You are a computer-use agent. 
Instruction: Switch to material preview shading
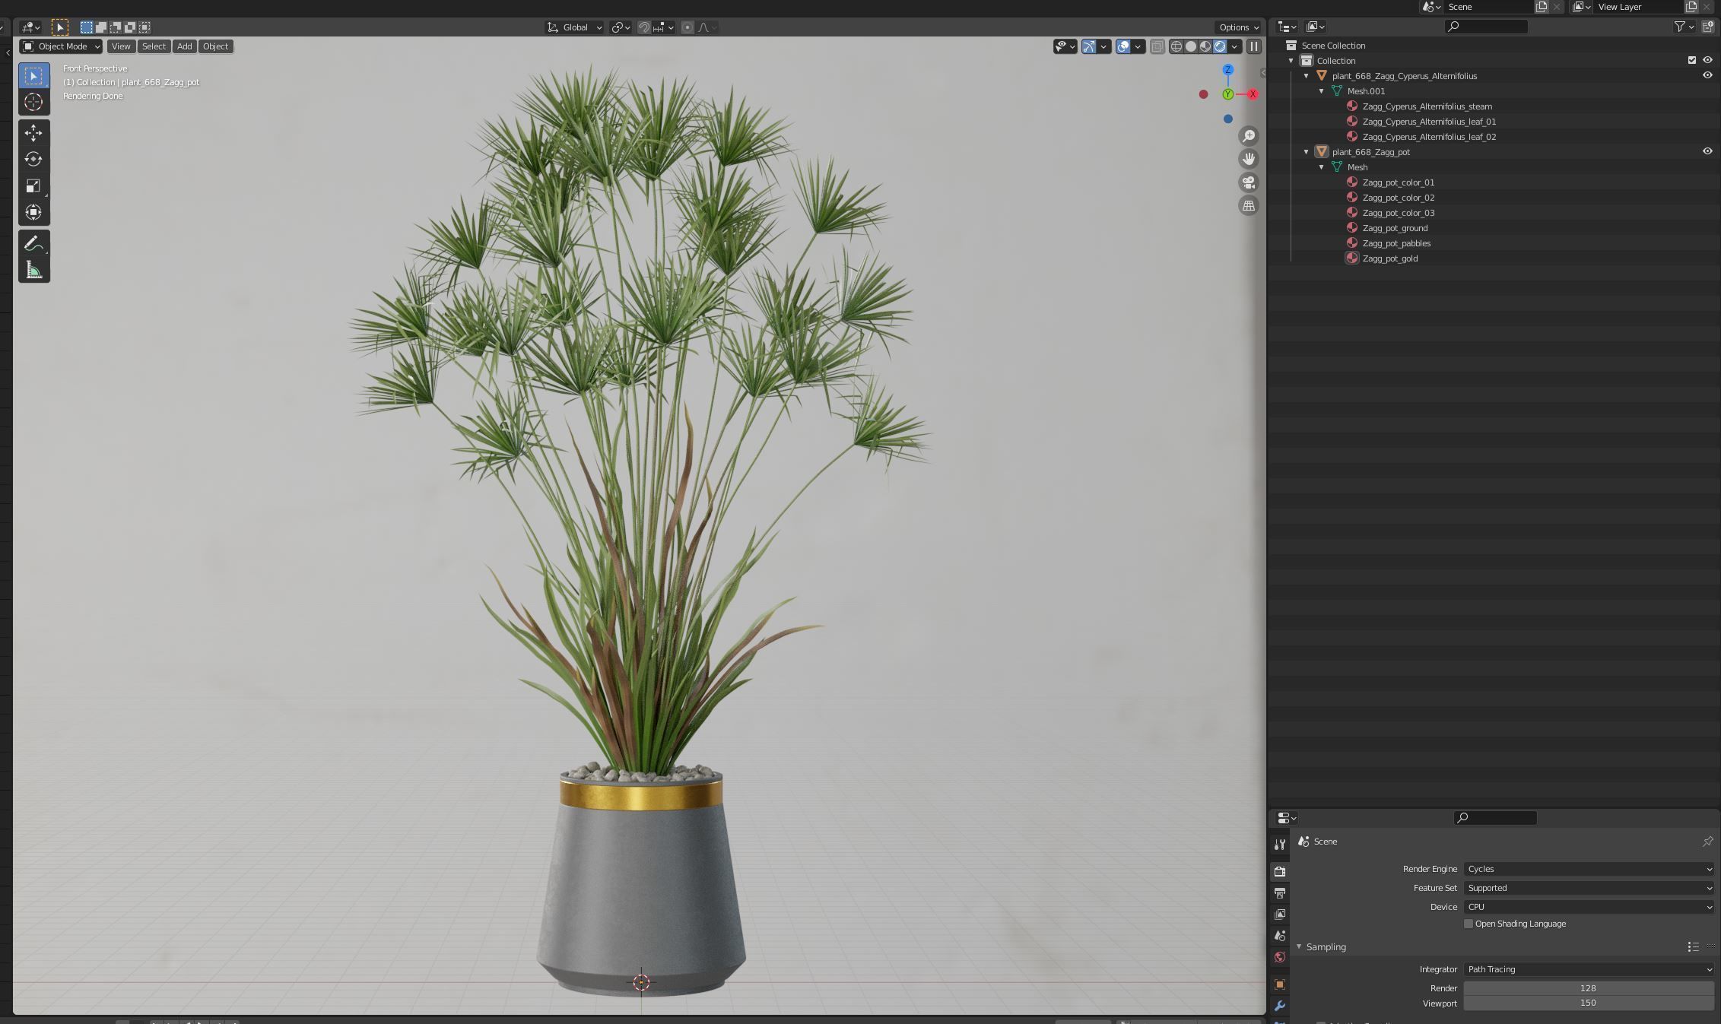(x=1205, y=46)
